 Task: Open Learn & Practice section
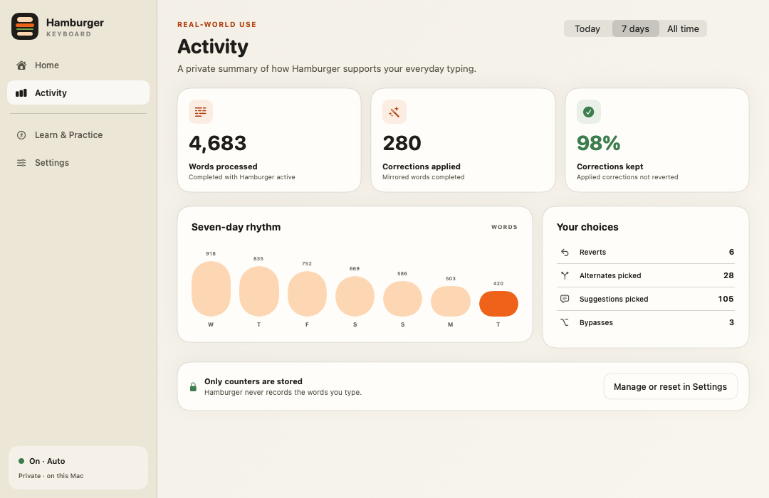(78, 134)
